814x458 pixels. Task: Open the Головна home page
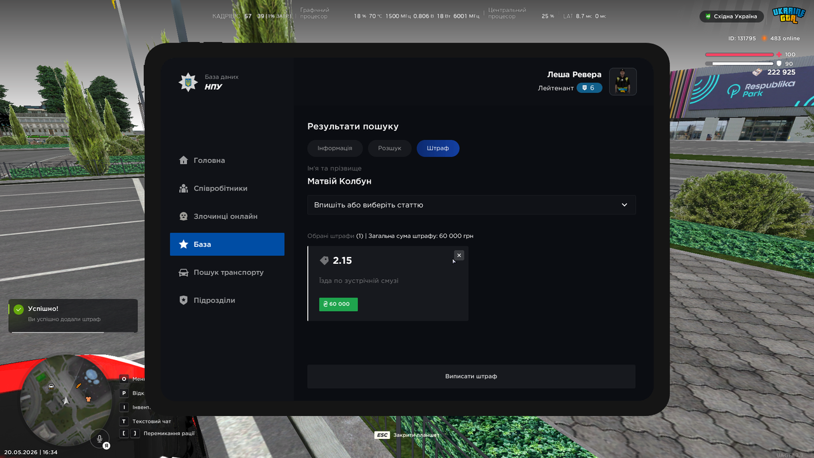point(227,160)
